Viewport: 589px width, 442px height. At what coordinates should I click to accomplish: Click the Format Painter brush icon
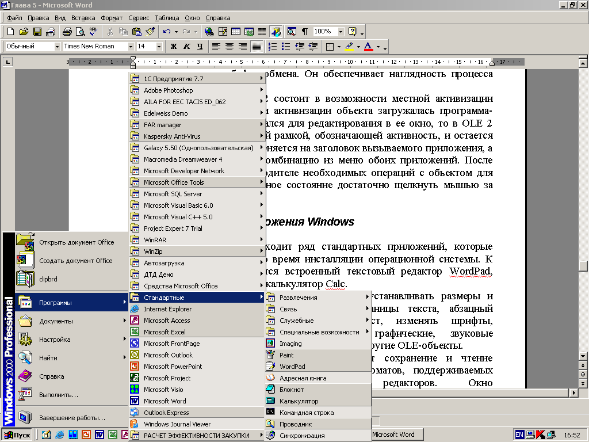click(x=150, y=32)
